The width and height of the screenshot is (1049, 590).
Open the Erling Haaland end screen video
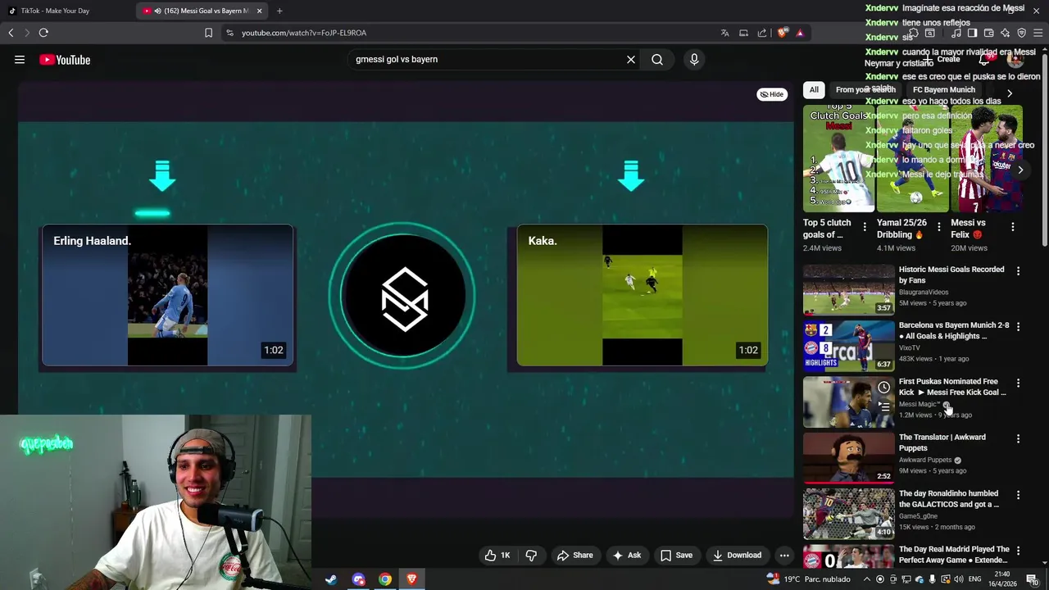pos(167,295)
